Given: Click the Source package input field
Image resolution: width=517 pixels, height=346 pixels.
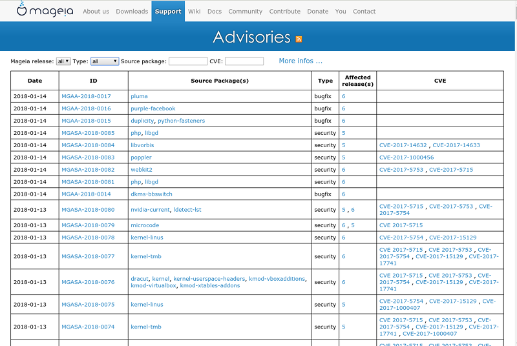Looking at the screenshot, I should [187, 61].
